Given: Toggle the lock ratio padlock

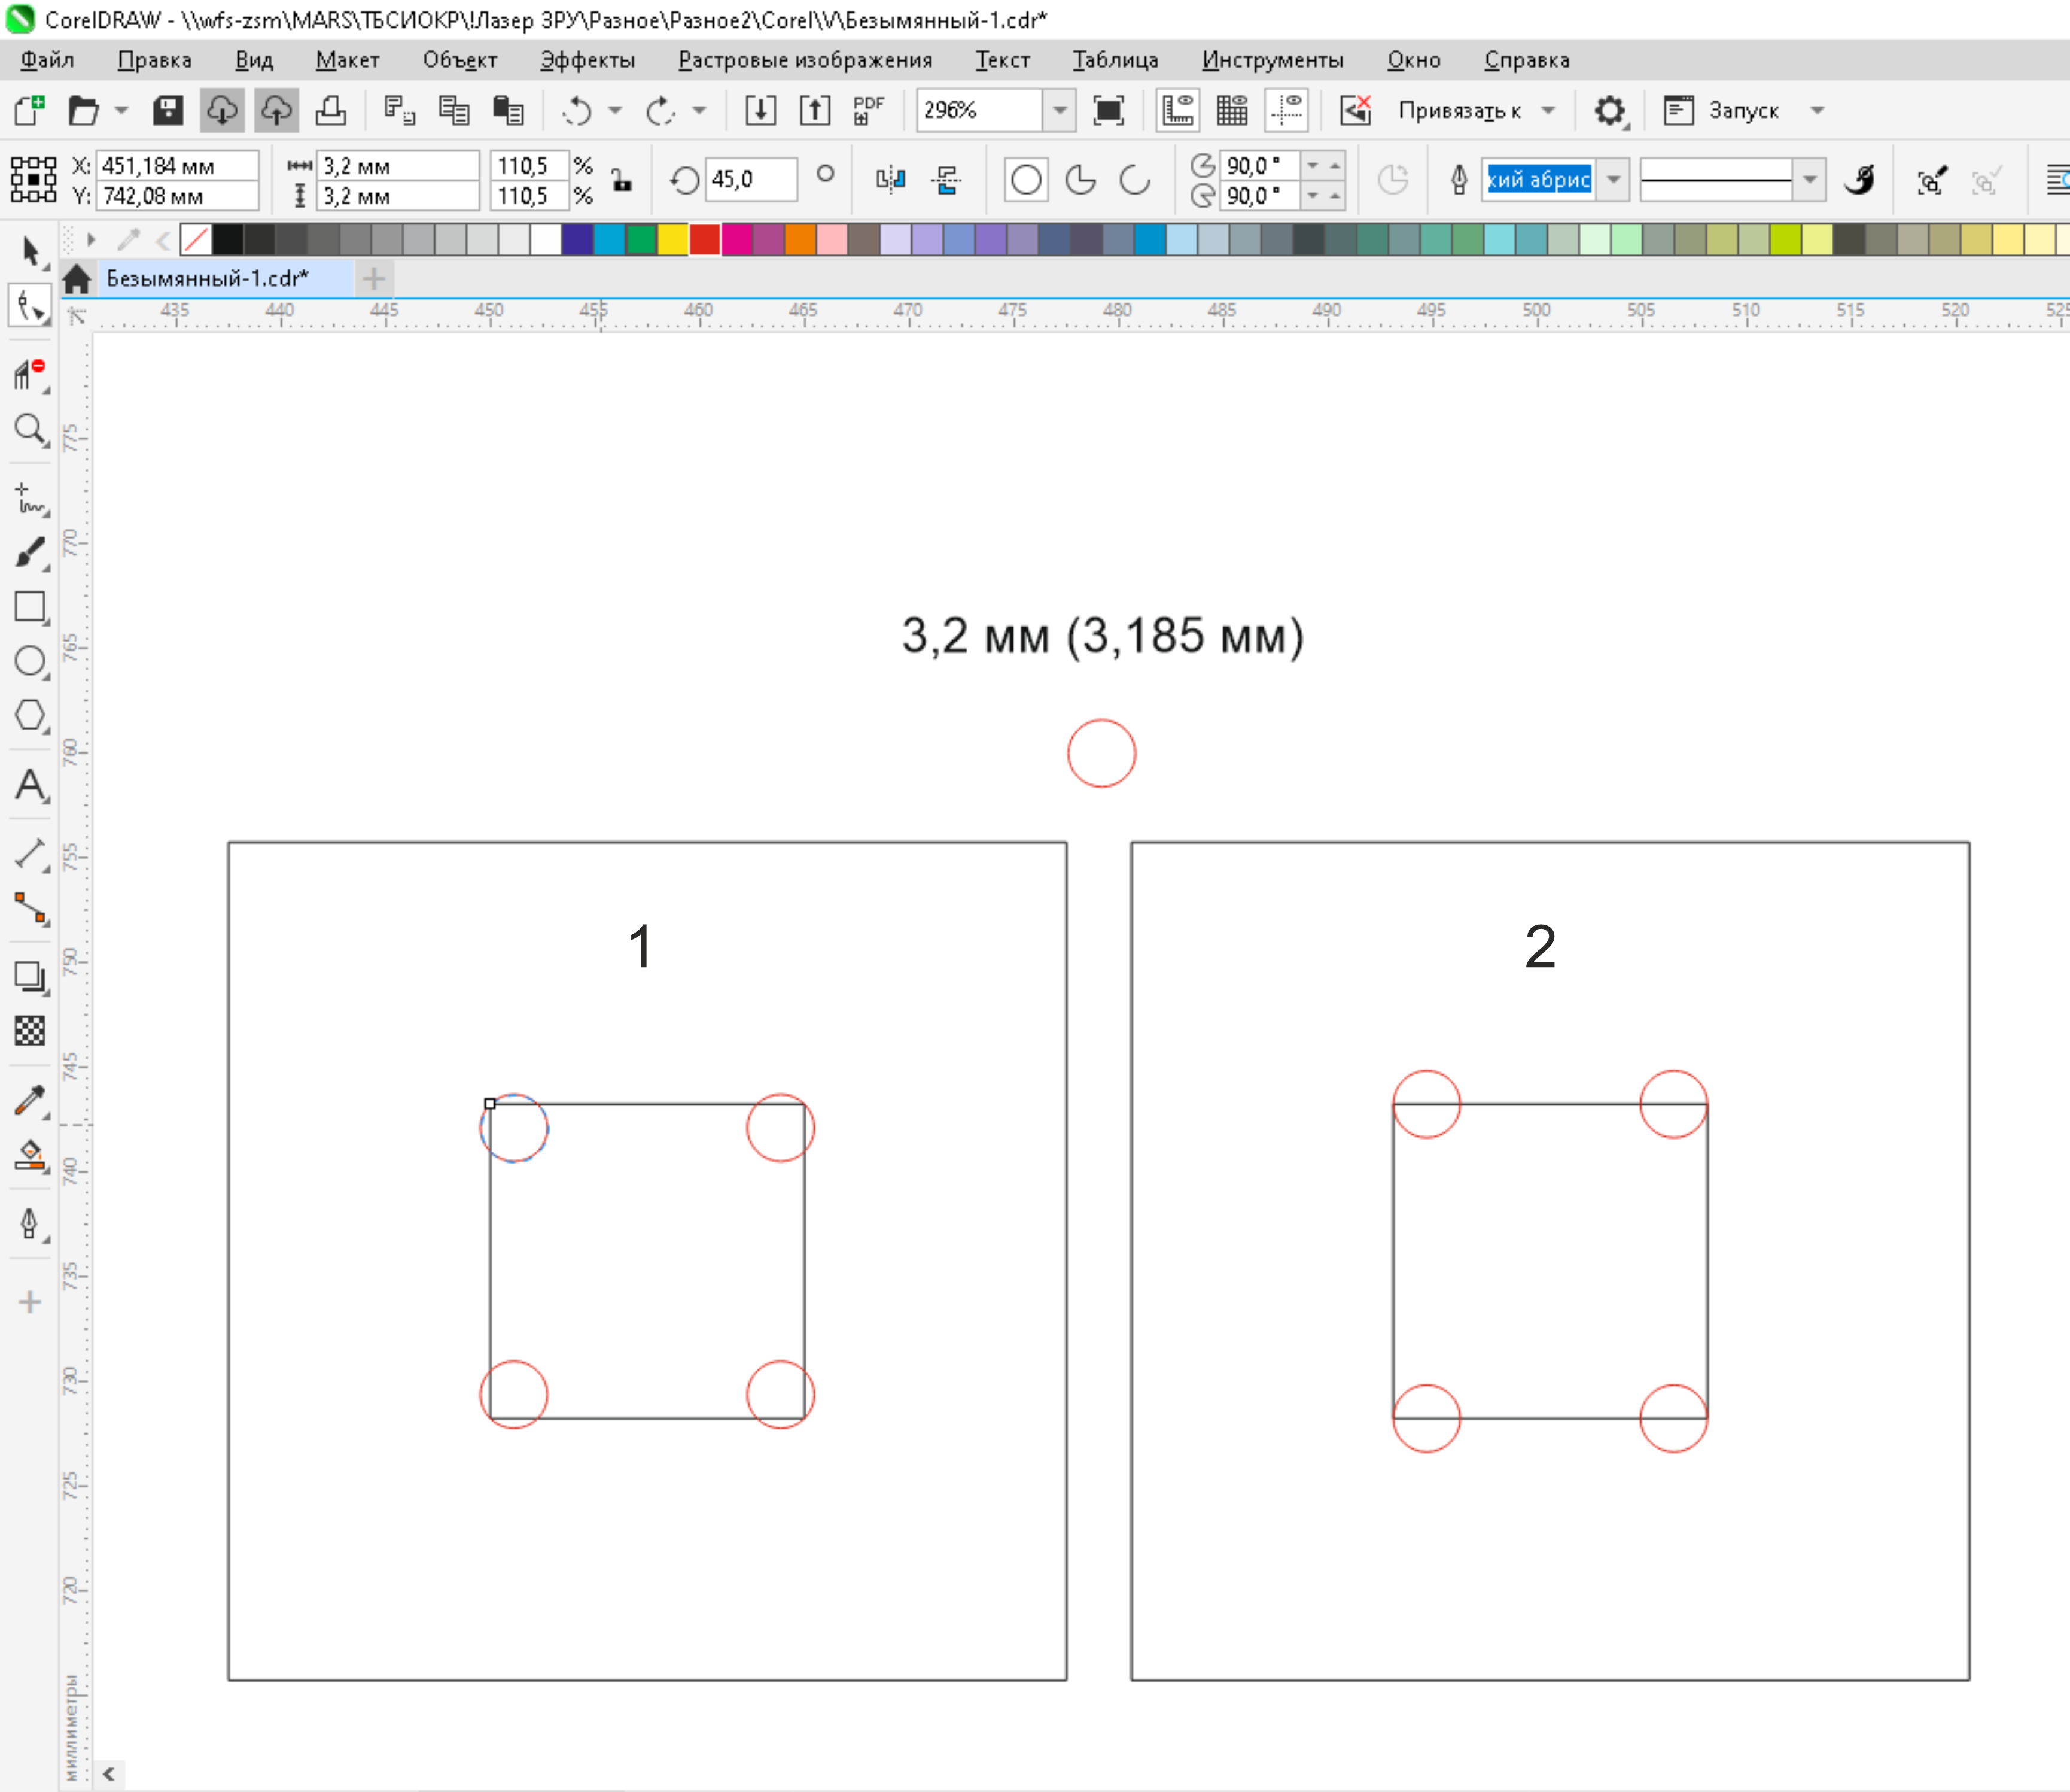Looking at the screenshot, I should pos(622,180).
